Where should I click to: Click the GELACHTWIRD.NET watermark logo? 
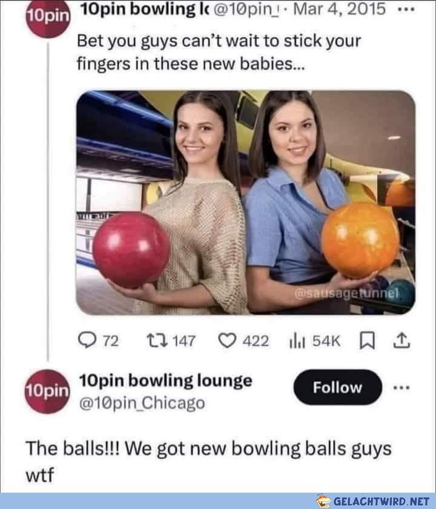373,501
